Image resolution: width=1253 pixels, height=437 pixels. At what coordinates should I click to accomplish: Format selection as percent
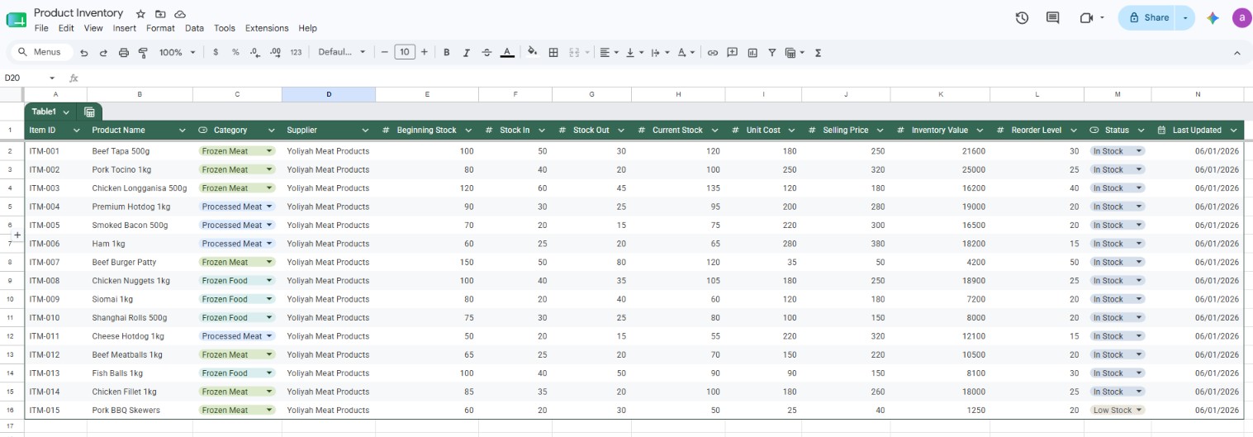click(235, 52)
